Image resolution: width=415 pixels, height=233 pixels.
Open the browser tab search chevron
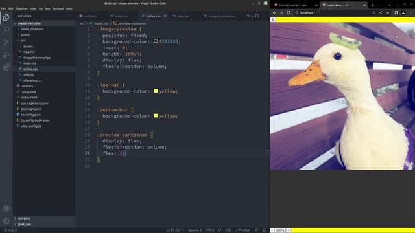pyautogui.click(x=389, y=5)
